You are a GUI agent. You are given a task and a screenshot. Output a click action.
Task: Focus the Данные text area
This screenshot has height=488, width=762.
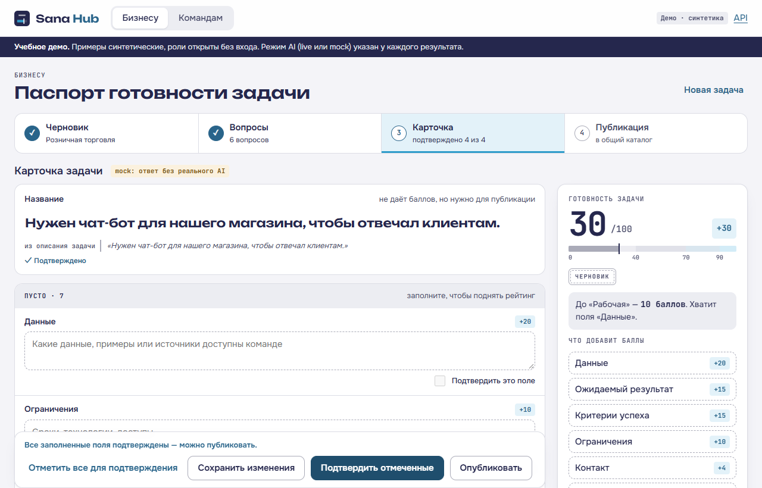280,351
